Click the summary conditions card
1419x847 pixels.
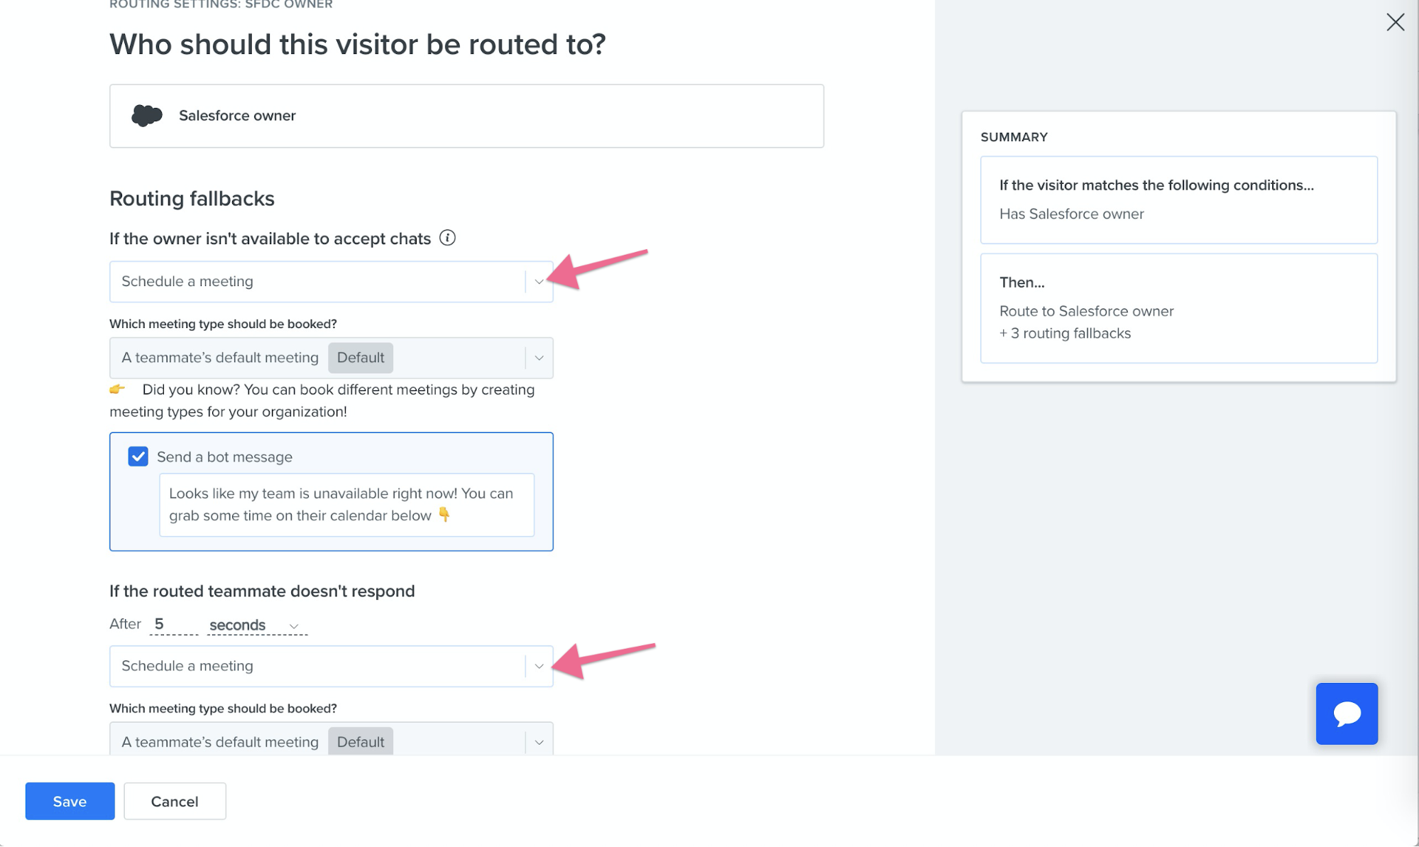point(1178,200)
